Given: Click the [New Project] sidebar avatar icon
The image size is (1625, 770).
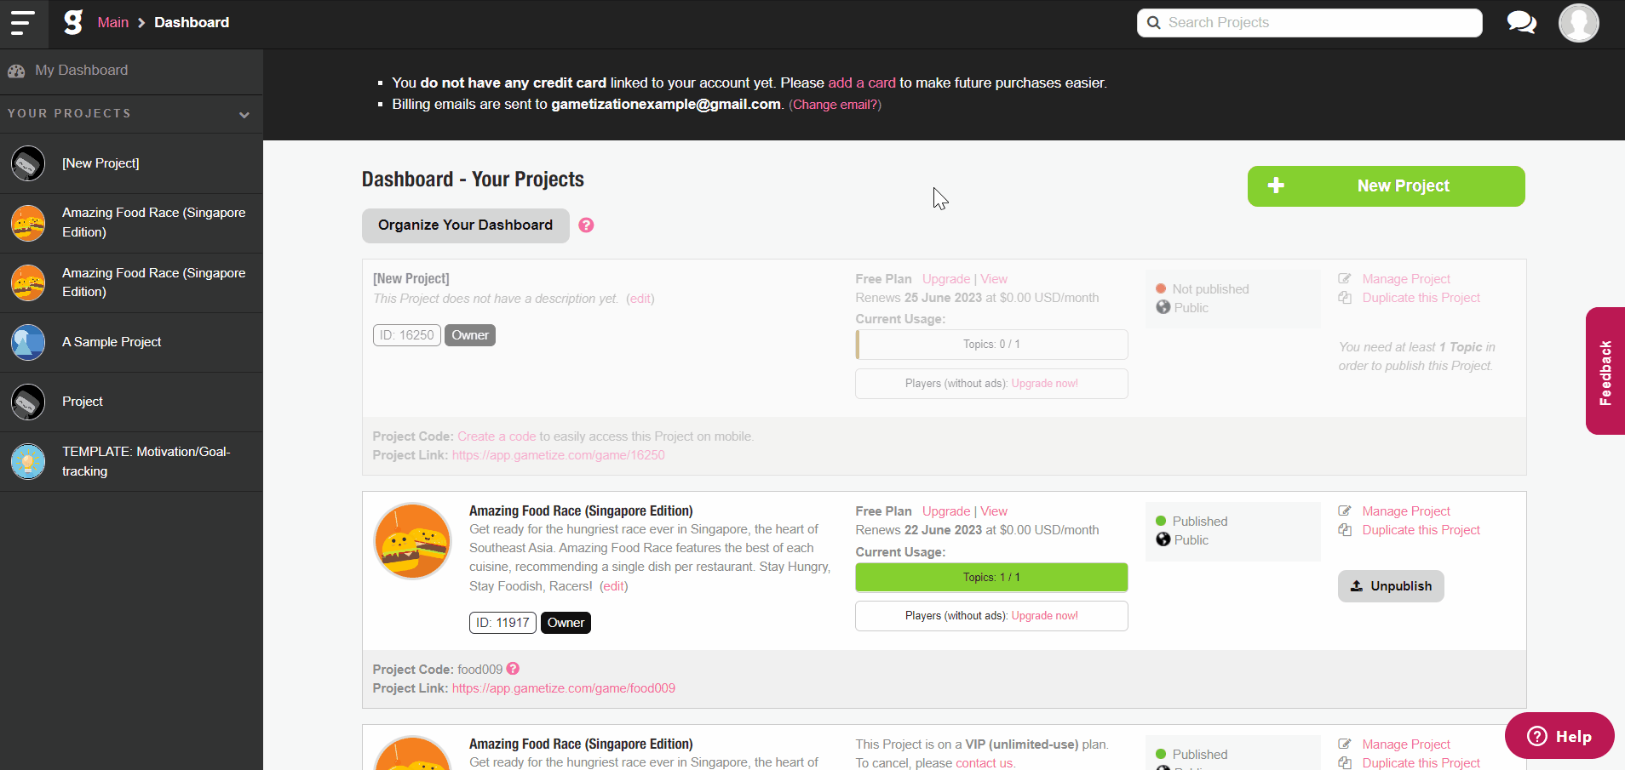Looking at the screenshot, I should click(28, 163).
